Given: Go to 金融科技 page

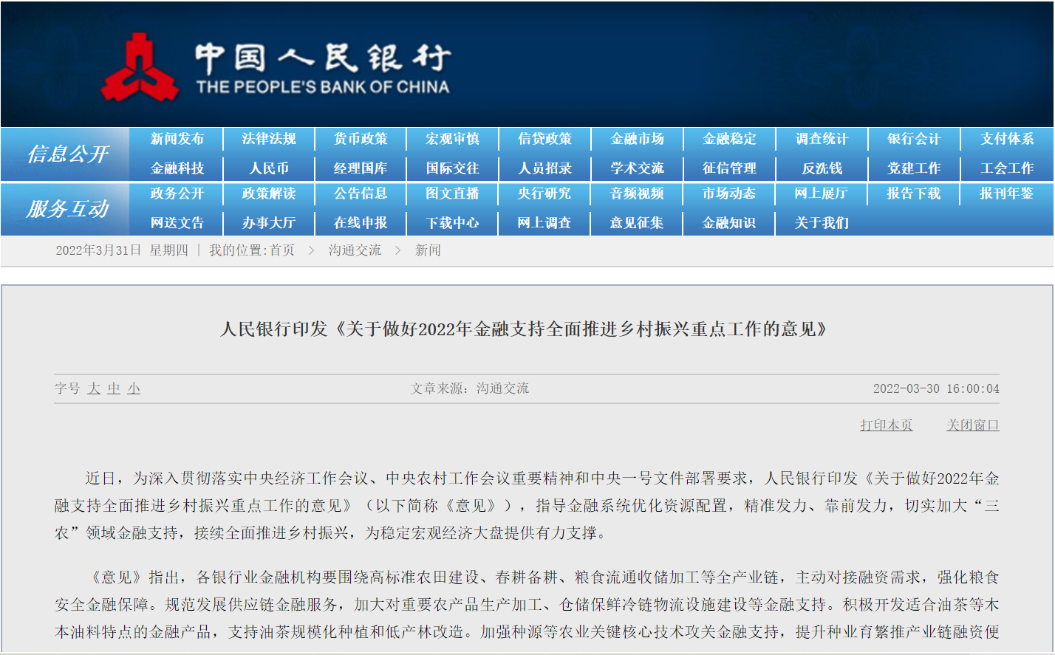Looking at the screenshot, I should coord(177,168).
